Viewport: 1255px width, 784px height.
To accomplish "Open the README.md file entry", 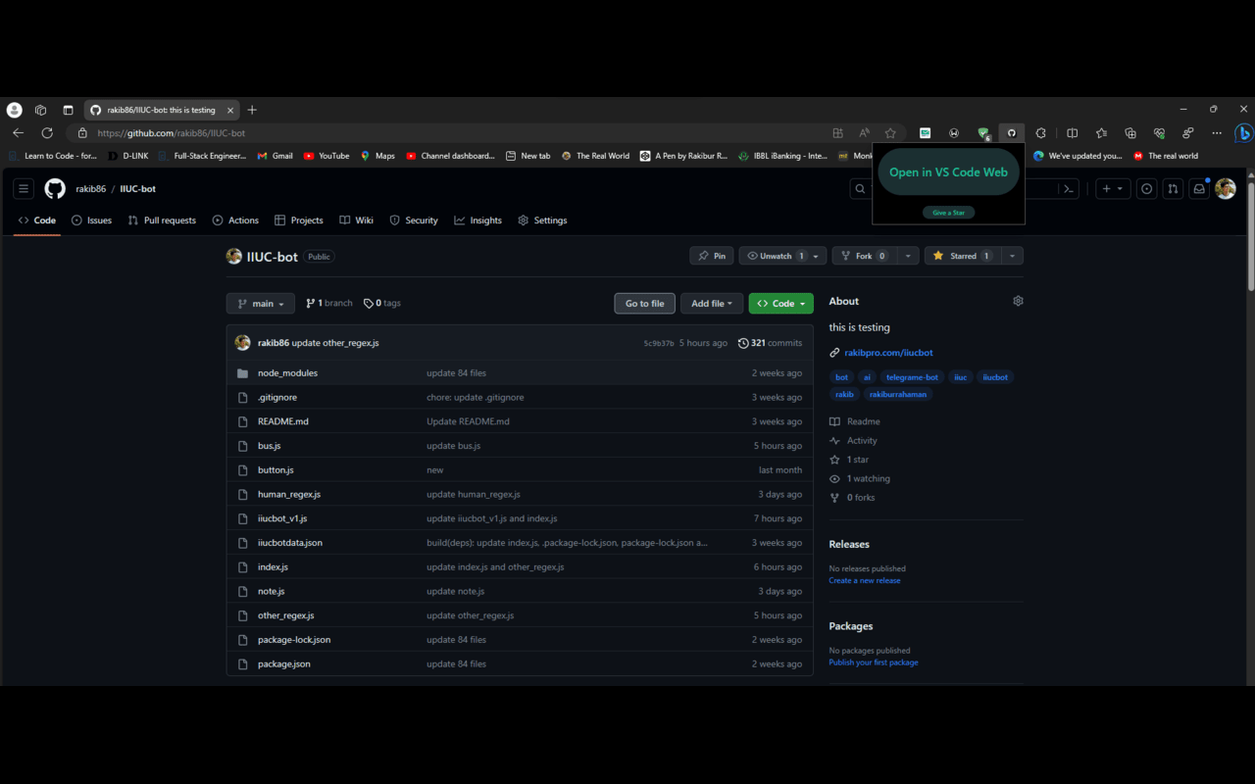I will [x=282, y=420].
